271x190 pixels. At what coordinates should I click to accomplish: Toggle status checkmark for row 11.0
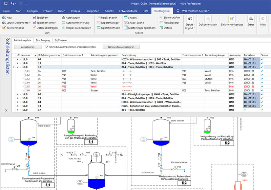262,59
